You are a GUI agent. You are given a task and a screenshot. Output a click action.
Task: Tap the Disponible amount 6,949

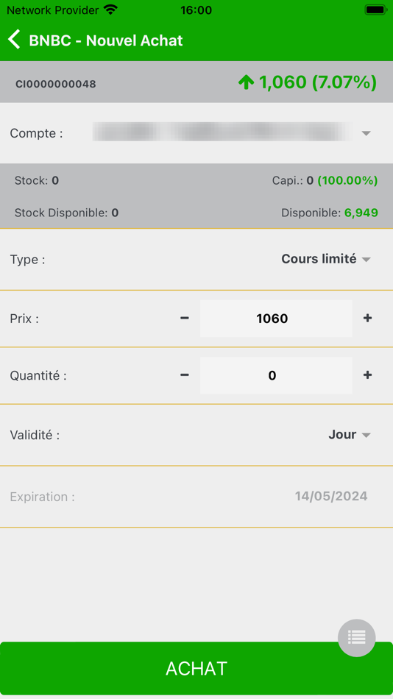pos(361,213)
